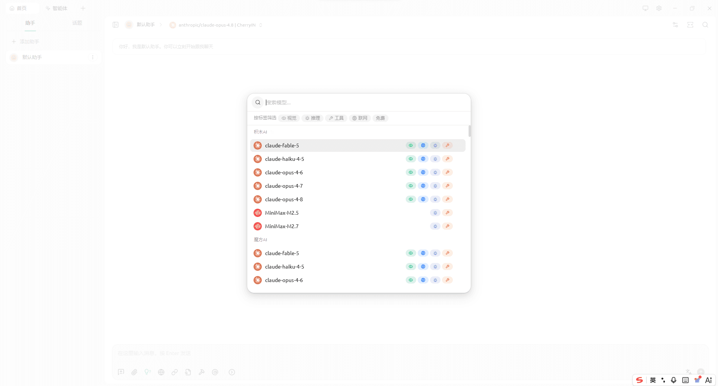This screenshot has height=386, width=718.
Task: Click the plus icon to add tab
Action: (x=83, y=8)
